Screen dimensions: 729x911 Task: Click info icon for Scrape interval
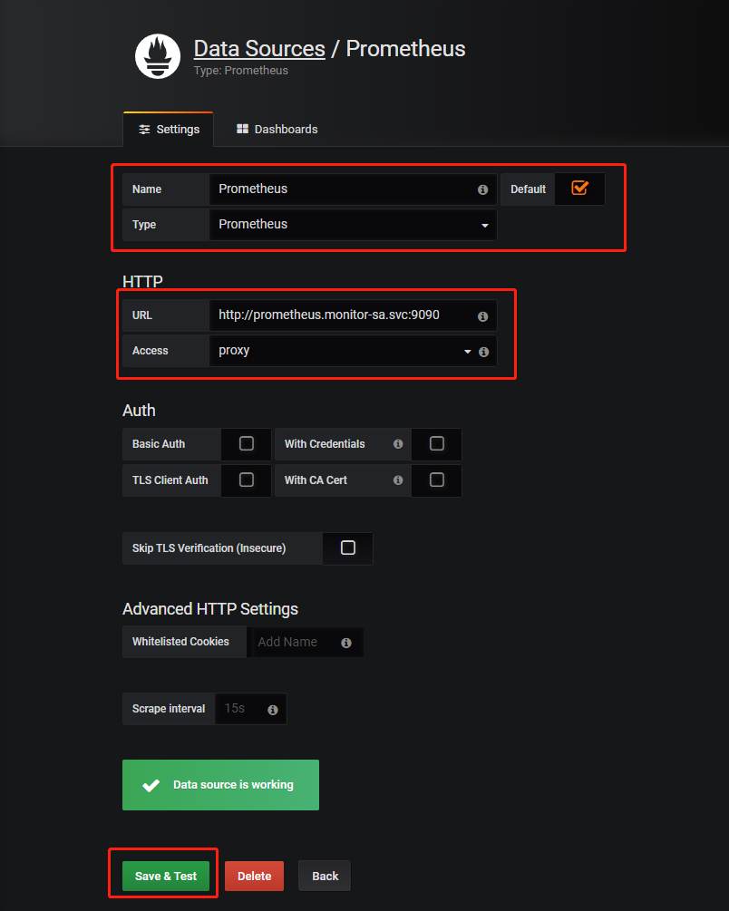[x=273, y=710]
